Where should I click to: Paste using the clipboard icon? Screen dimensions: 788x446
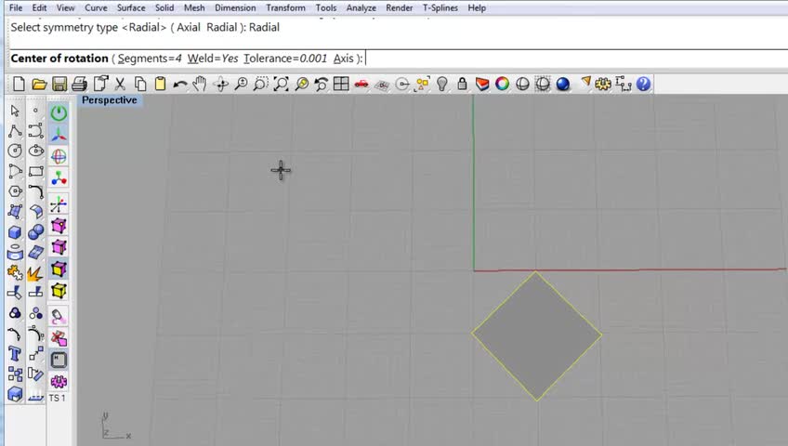tap(161, 84)
